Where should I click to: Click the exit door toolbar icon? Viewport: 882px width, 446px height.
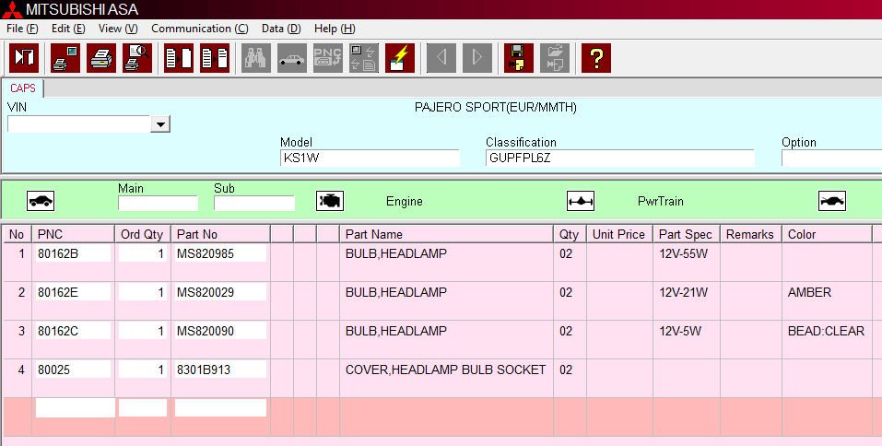coord(24,57)
